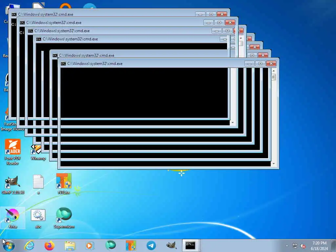
Task: Select the GIMP 2.10.38 desktop shortcut
Action: pos(13,185)
